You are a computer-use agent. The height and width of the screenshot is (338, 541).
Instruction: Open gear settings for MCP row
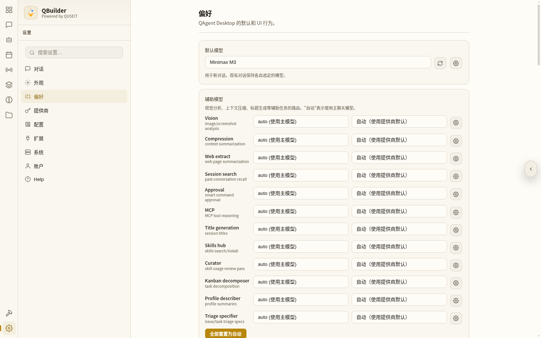tap(456, 212)
